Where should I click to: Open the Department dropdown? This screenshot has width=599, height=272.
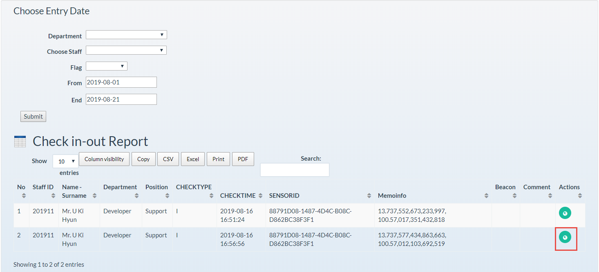(x=126, y=35)
